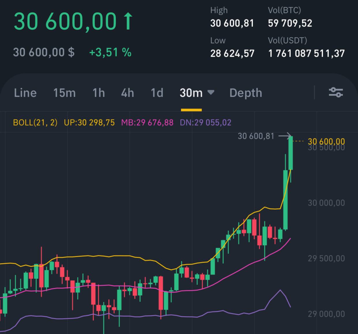Screen dimensions: 358x334
Task: Select the 1d timeframe
Action: (x=157, y=93)
